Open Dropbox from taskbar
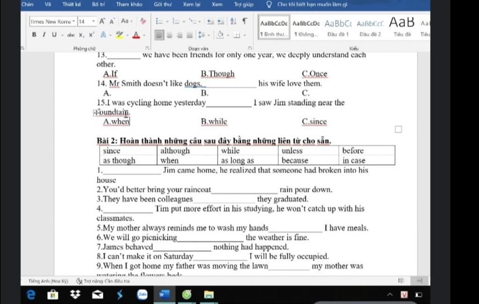Screen dimensions: 479x304 tap(75, 295)
